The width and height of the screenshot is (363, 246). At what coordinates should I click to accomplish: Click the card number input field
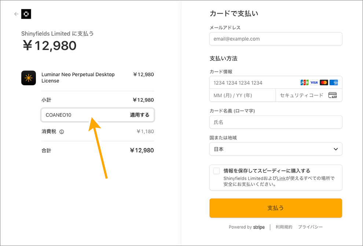tap(253, 83)
